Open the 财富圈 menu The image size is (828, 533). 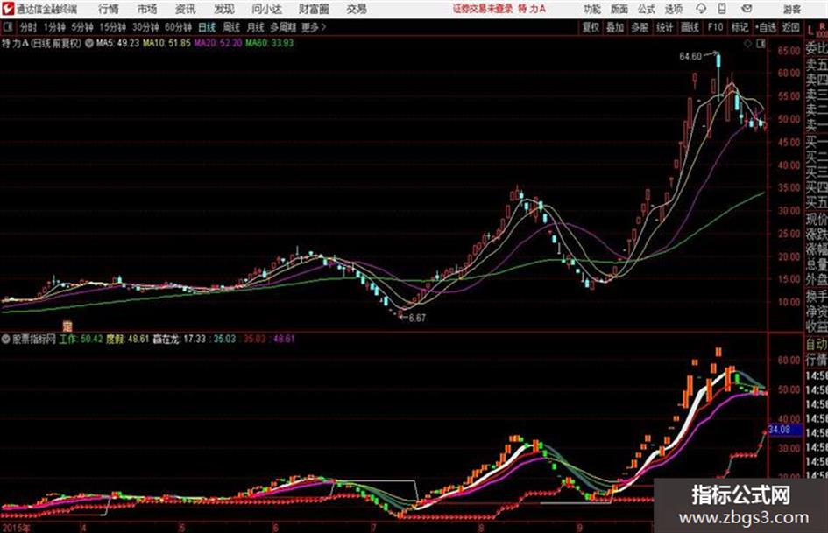[314, 9]
